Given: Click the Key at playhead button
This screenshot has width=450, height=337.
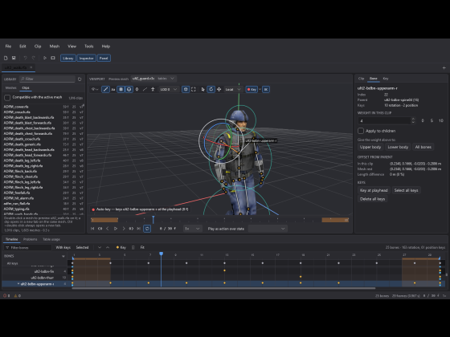Looking at the screenshot, I should point(374,190).
